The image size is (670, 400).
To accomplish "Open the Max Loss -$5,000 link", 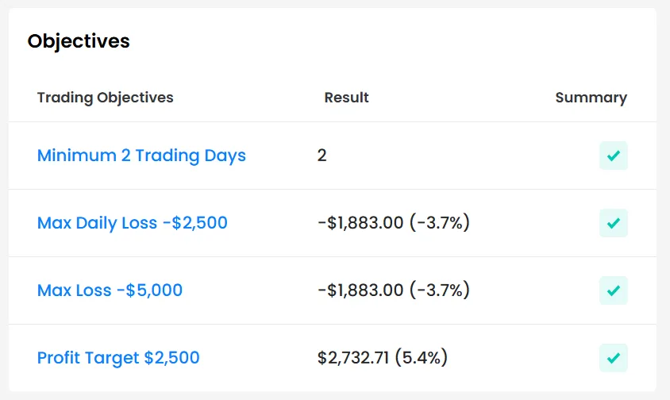I will [x=110, y=290].
